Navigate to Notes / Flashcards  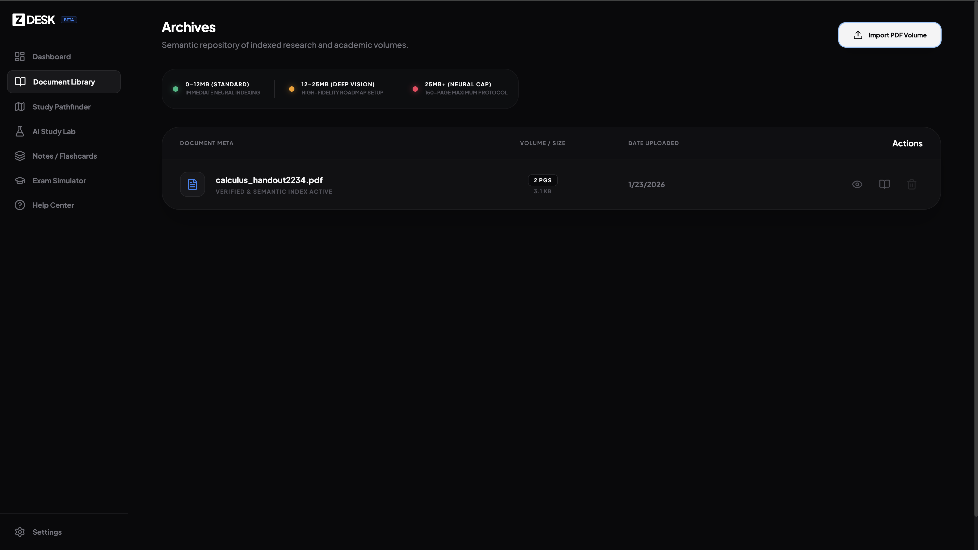[64, 156]
